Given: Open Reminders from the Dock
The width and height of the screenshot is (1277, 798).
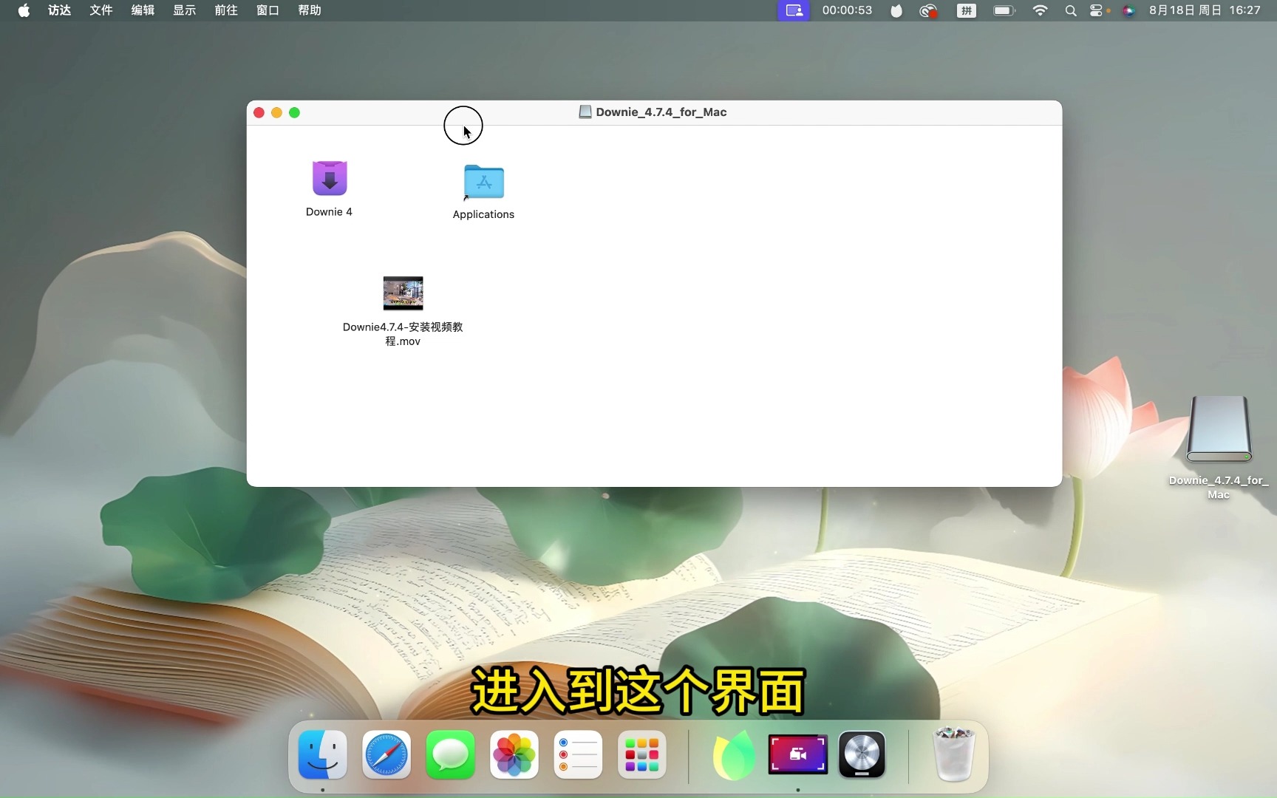Looking at the screenshot, I should tap(578, 754).
